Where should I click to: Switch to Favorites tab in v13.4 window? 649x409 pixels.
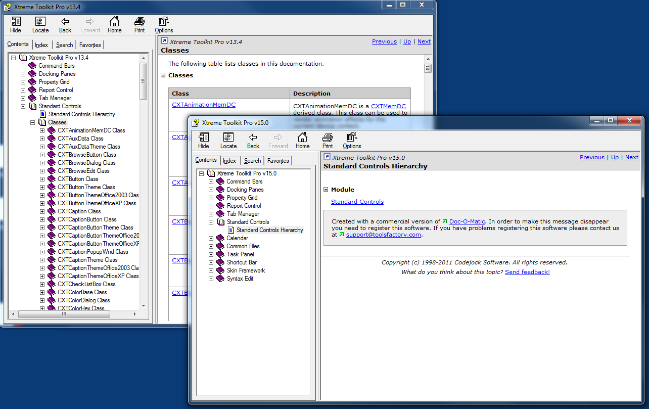click(x=90, y=45)
